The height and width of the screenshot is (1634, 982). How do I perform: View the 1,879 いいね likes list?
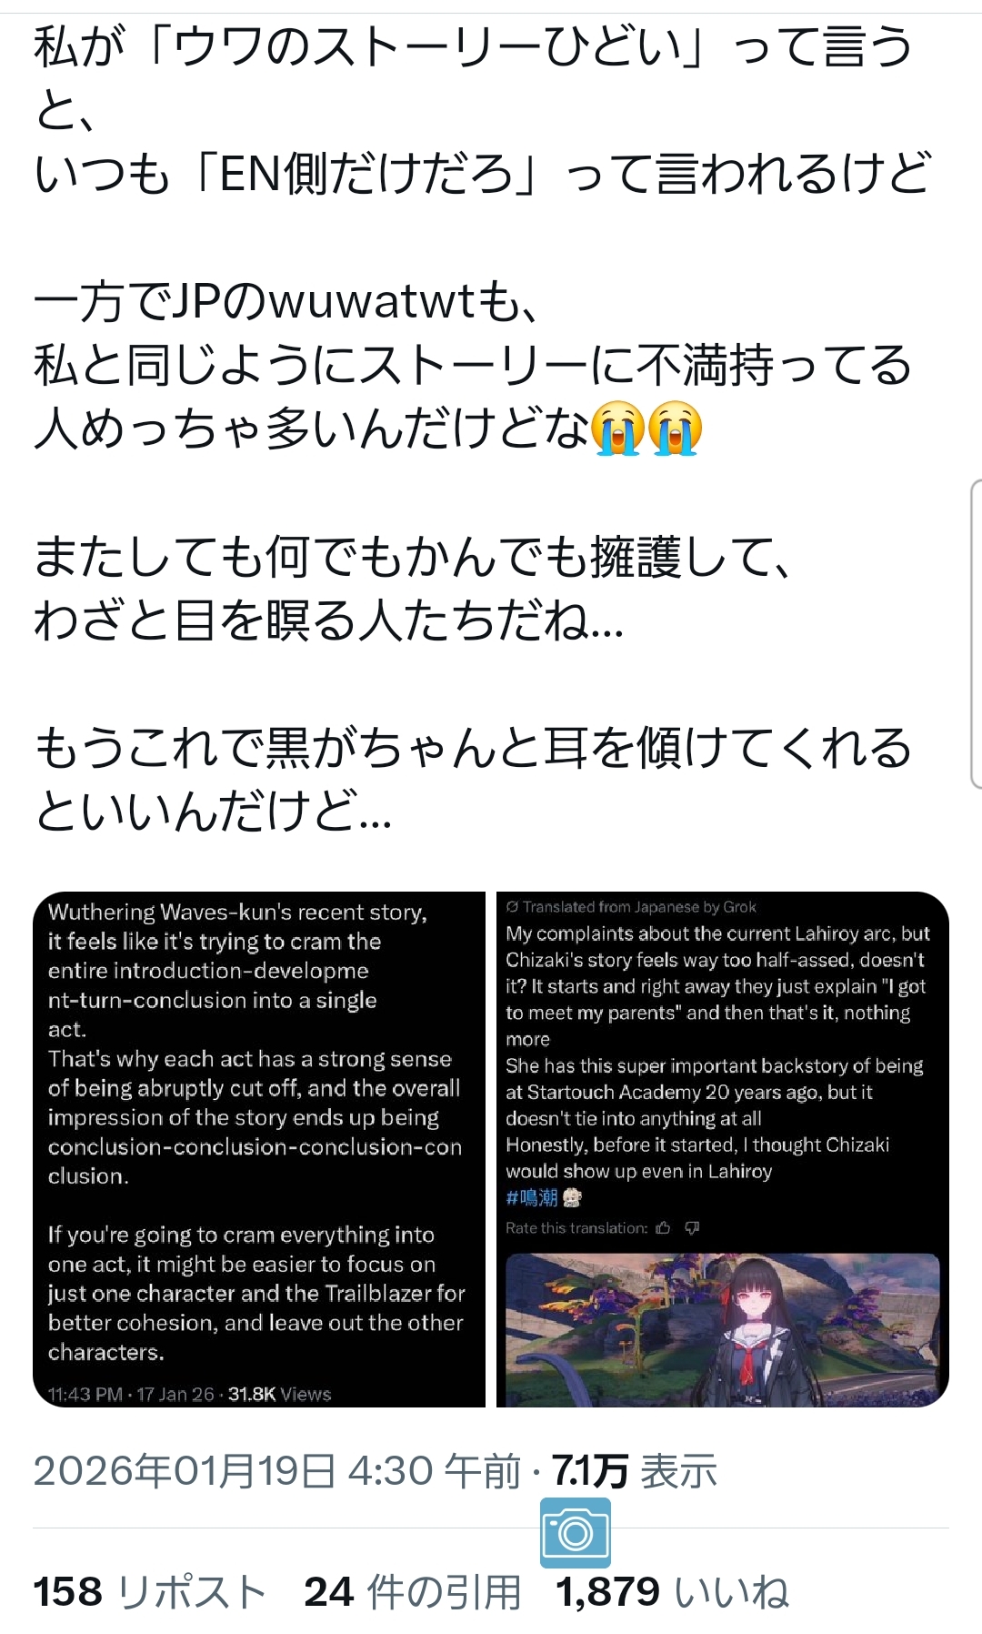673,1592
